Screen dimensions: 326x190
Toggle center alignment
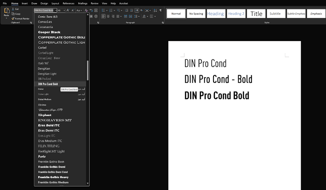pyautogui.click(x=108, y=16)
